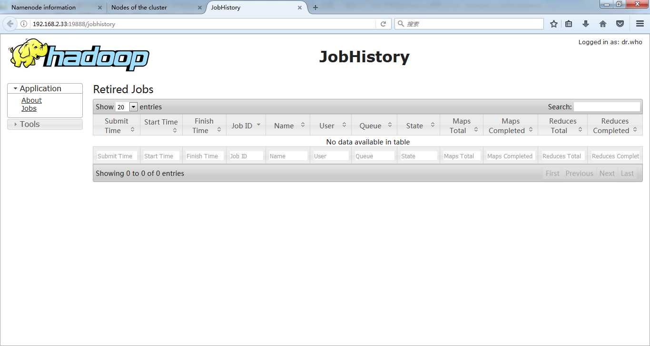The width and height of the screenshot is (650, 346).
Task: Click the 'Retired Jobs' heading
Action: 123,89
